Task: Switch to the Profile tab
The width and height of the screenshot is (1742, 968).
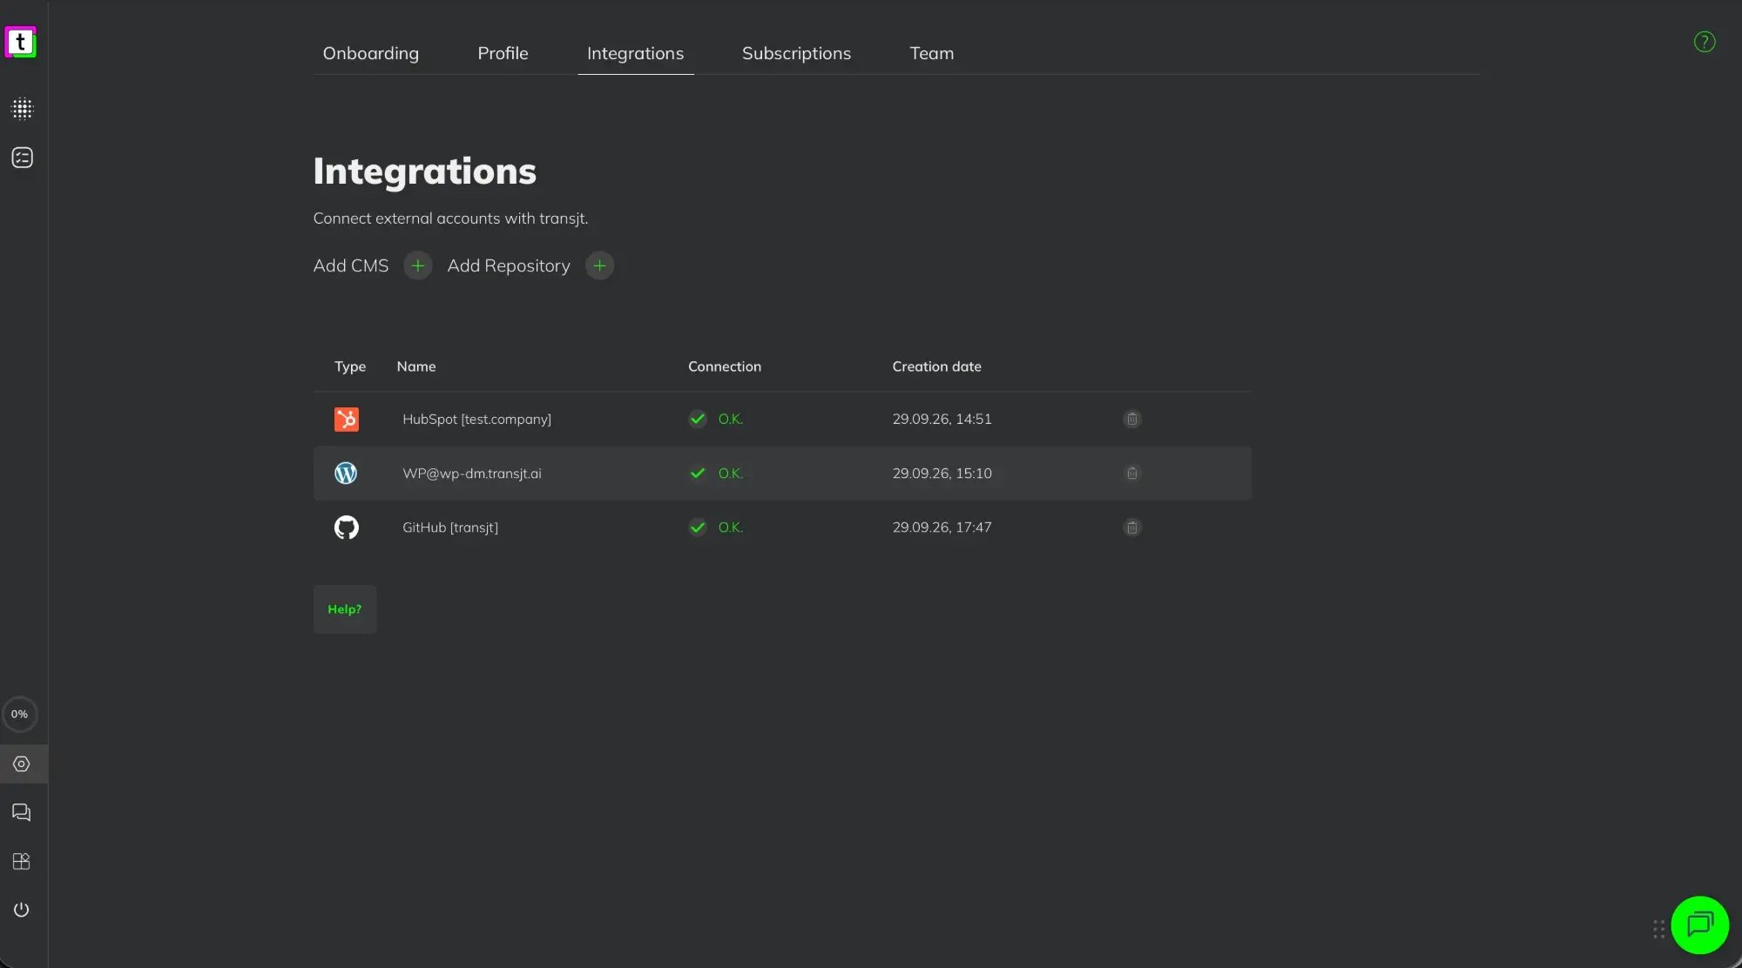Action: (503, 53)
